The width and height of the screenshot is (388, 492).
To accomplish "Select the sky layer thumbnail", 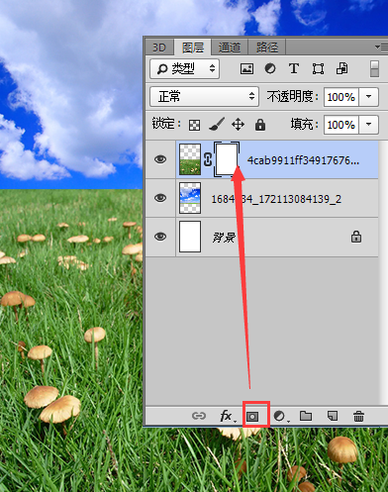I will [190, 198].
